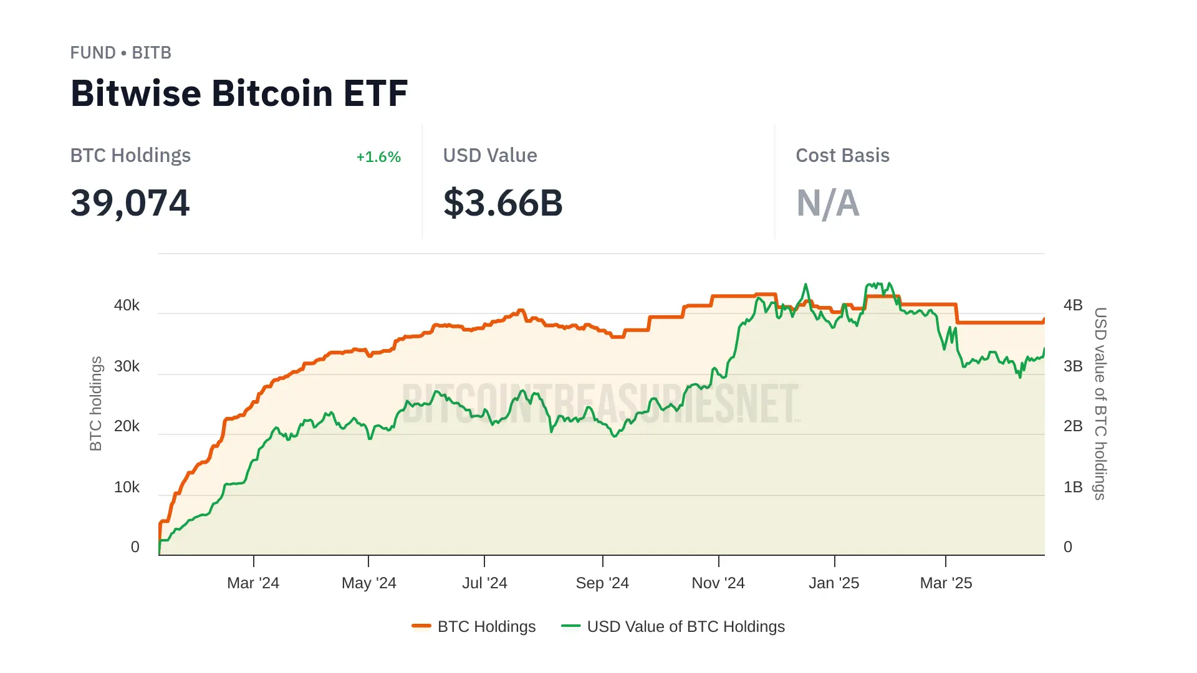Click the FUND • BITB ticker label
Screen dimensions: 1197x673
tap(120, 53)
